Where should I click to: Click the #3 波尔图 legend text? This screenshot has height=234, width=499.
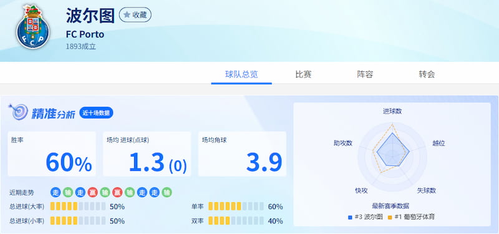368,217
